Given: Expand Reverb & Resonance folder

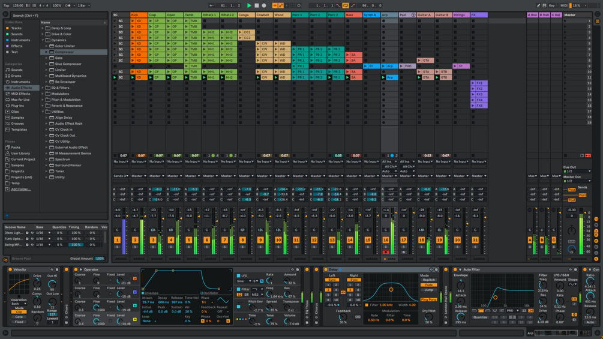Looking at the screenshot, I should (x=43, y=106).
